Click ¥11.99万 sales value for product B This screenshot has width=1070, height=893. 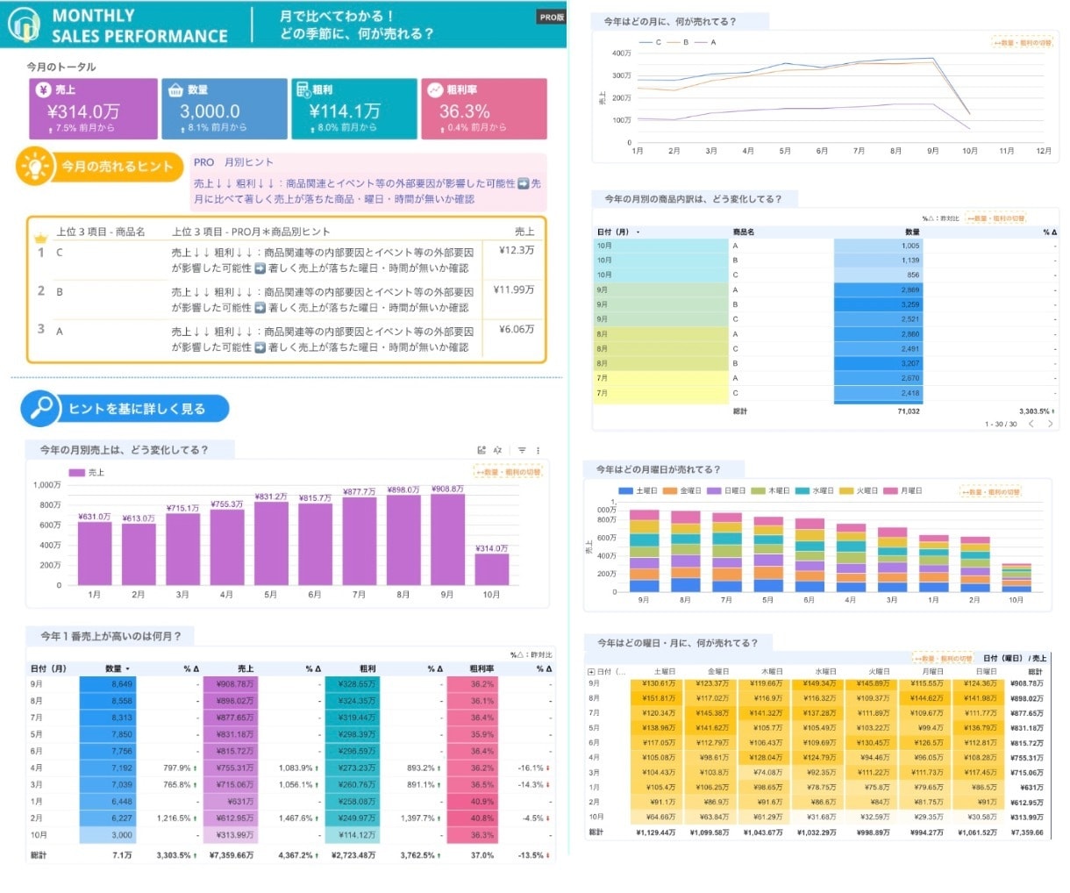[x=514, y=289]
